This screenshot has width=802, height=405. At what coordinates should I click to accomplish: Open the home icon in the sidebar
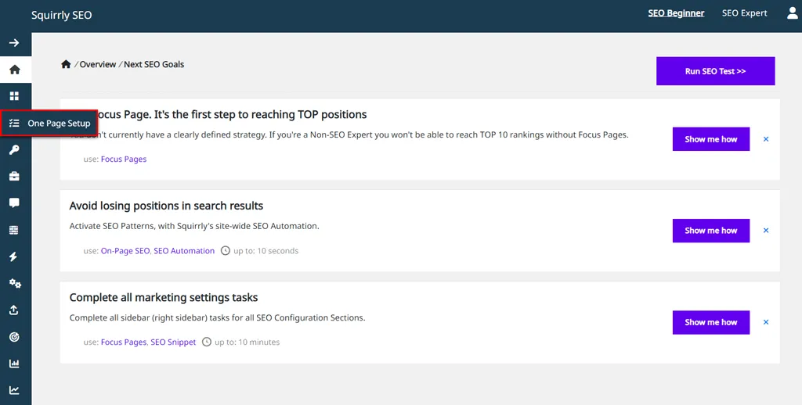(15, 70)
